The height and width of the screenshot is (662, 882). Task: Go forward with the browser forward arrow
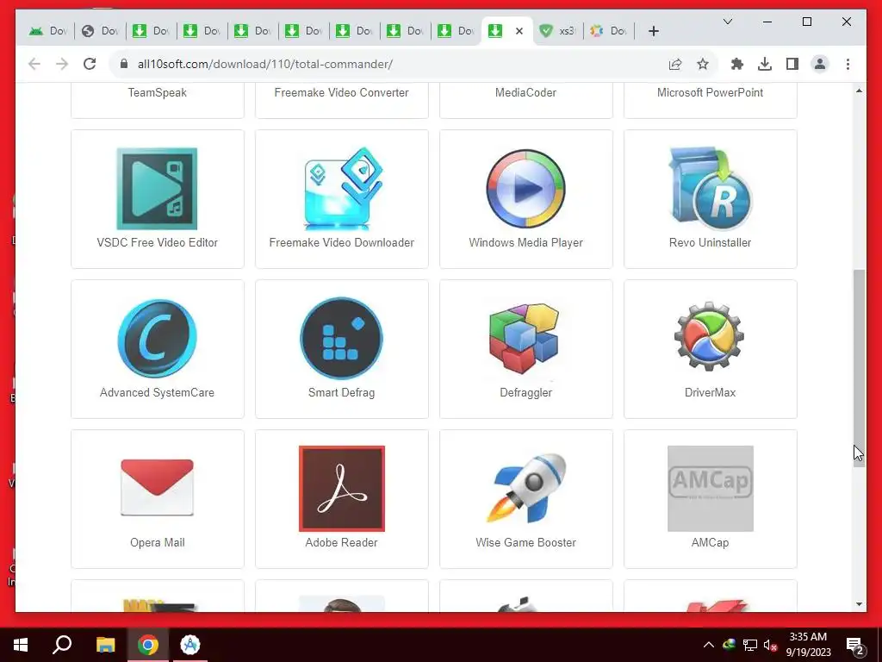point(62,64)
